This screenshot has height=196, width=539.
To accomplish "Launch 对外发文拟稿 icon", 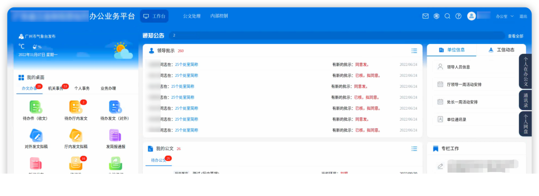I will [x=36, y=135].
